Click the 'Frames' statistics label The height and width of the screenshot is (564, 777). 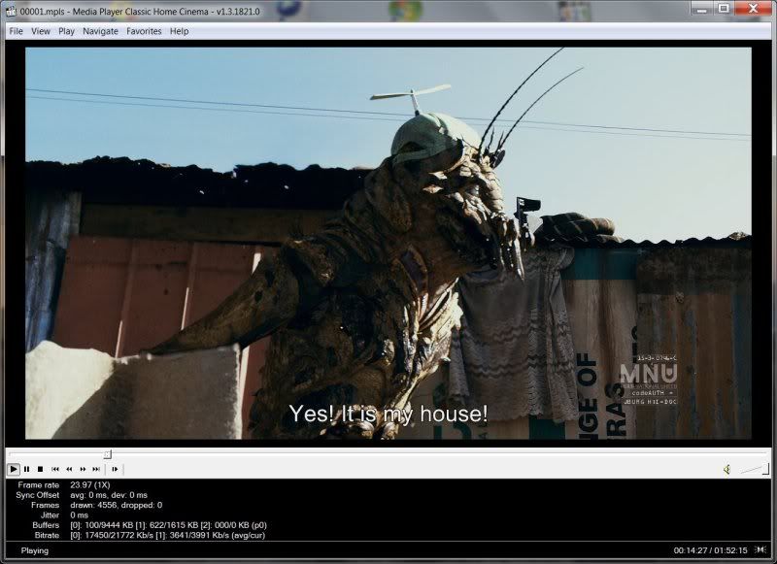pyautogui.click(x=45, y=505)
